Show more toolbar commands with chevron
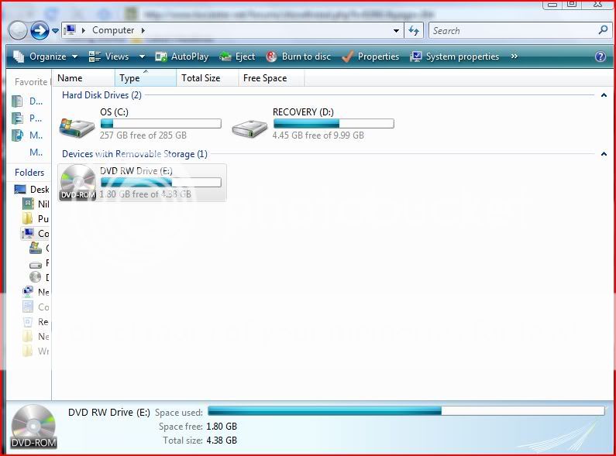This screenshot has height=456, width=616. (x=514, y=57)
